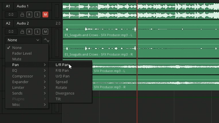Choose Mute automation parameter
219x123 pixels.
click(27, 59)
